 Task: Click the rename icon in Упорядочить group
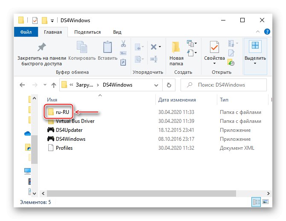tap(154, 59)
